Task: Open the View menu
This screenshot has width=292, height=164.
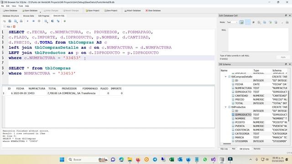Action: [x=14, y=6]
